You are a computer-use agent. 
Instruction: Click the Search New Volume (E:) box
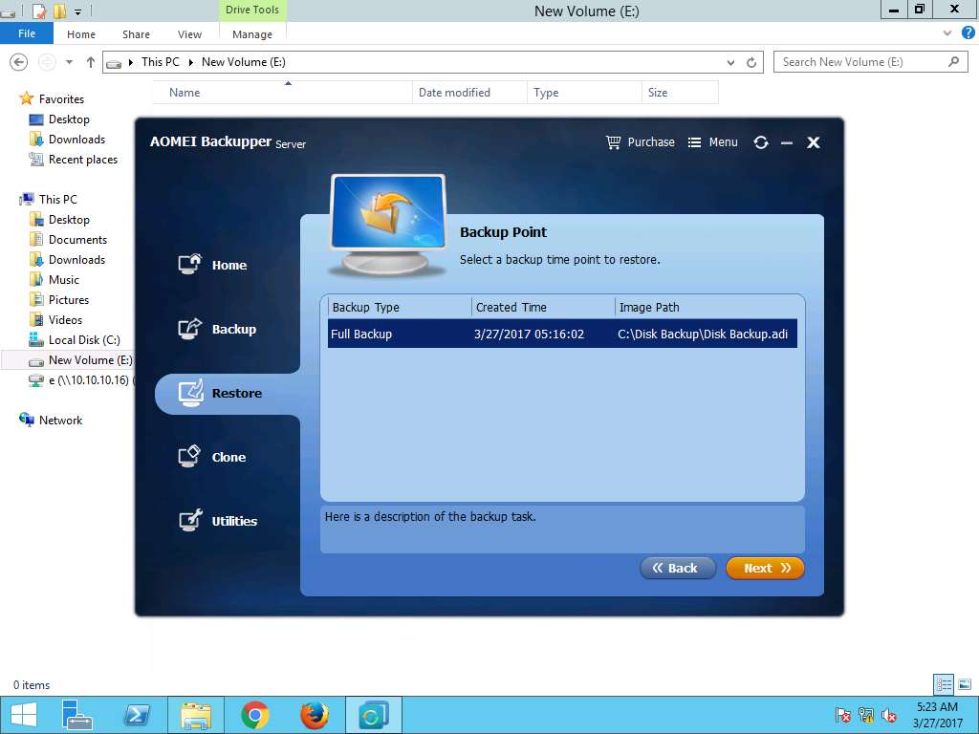coord(870,62)
